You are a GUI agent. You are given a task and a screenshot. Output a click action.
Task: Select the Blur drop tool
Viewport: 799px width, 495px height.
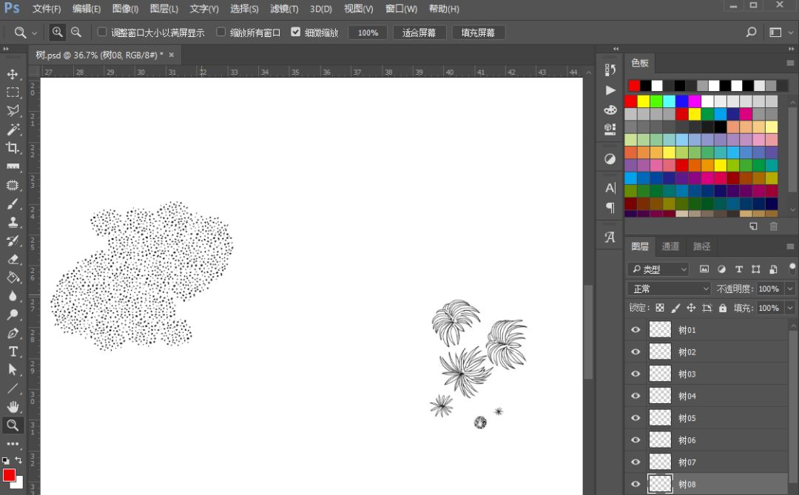pos(13,296)
